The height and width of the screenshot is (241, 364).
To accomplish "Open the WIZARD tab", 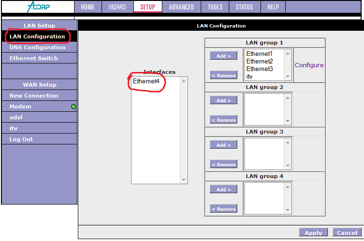I will [117, 7].
